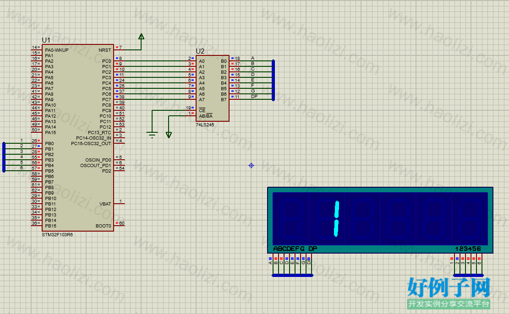
Task: Click the DP wire label near B7
Action: pyautogui.click(x=254, y=96)
